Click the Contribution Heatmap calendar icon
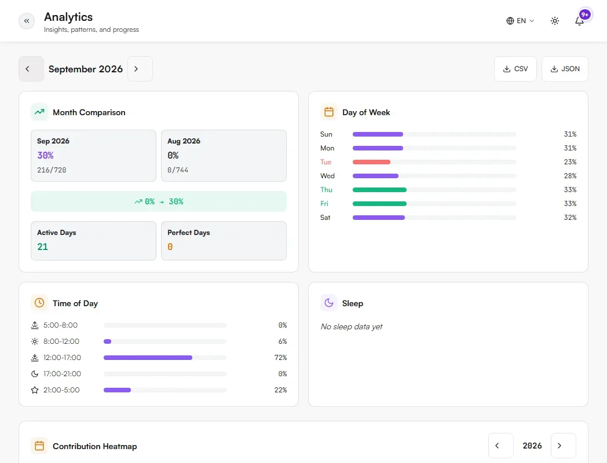The height and width of the screenshot is (463, 607). tap(39, 446)
